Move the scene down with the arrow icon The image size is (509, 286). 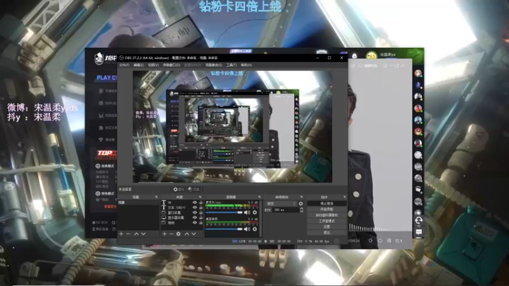[144, 234]
